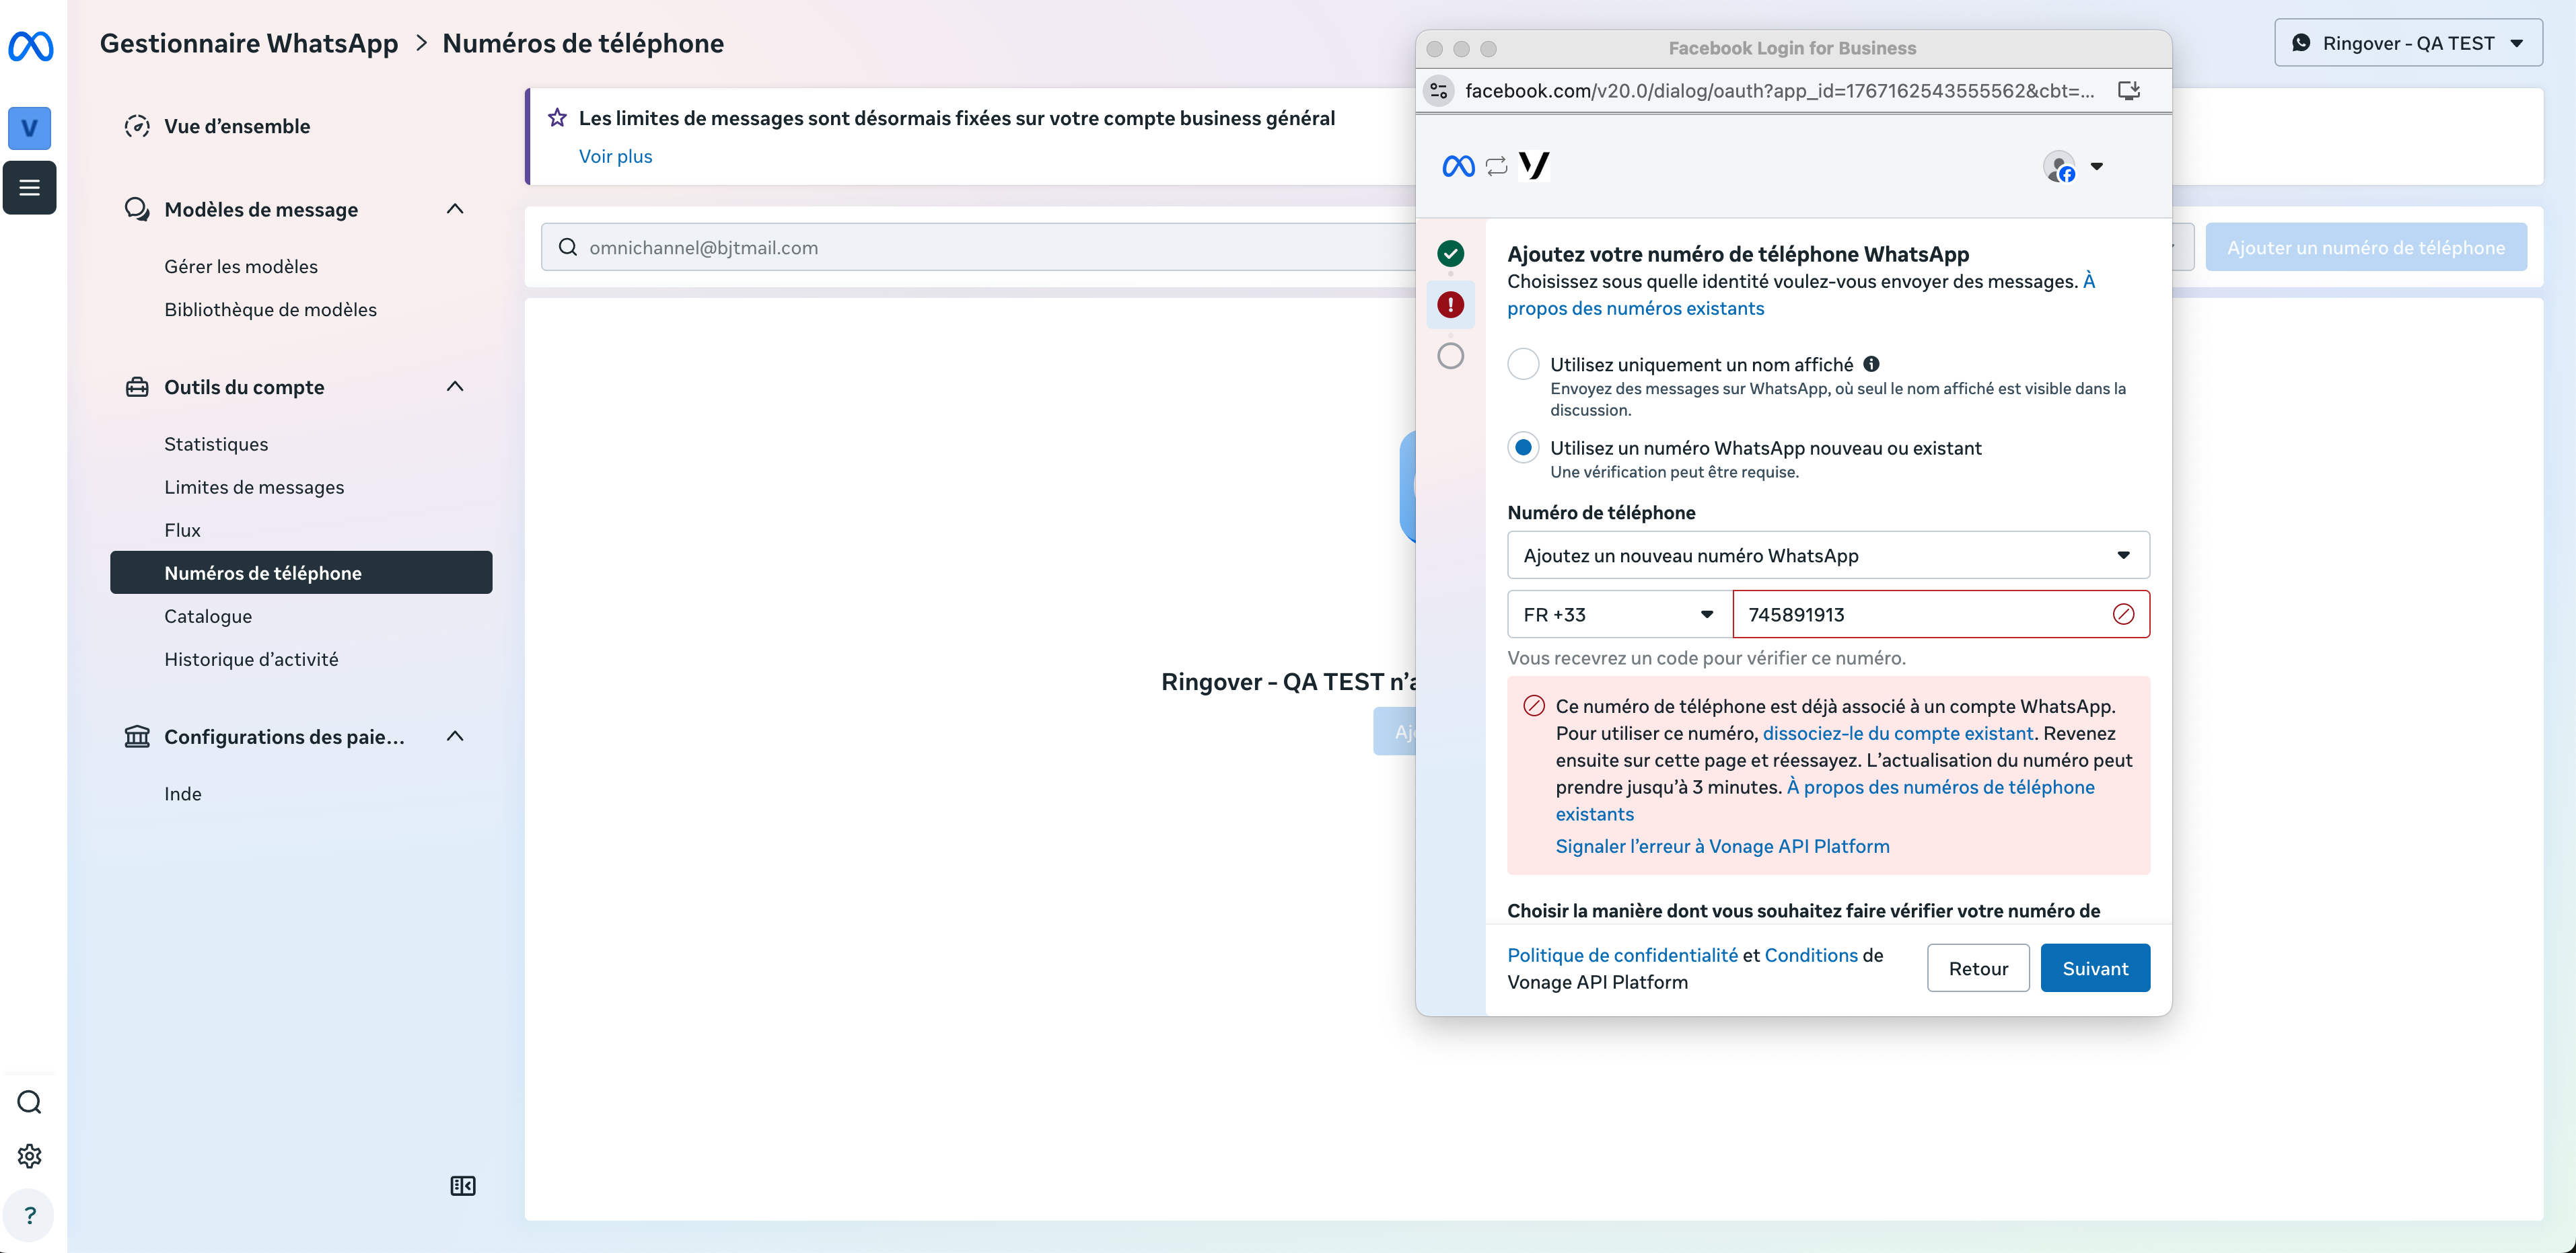Viewport: 2576px width, 1253px height.
Task: Open Vue d'ensemble menu item
Action: pyautogui.click(x=237, y=126)
